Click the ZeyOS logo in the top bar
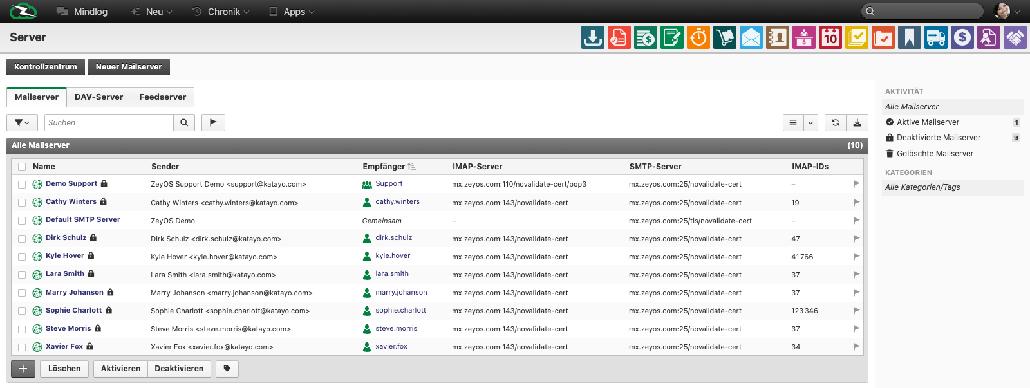Screen dimensions: 1030x388 23,11
